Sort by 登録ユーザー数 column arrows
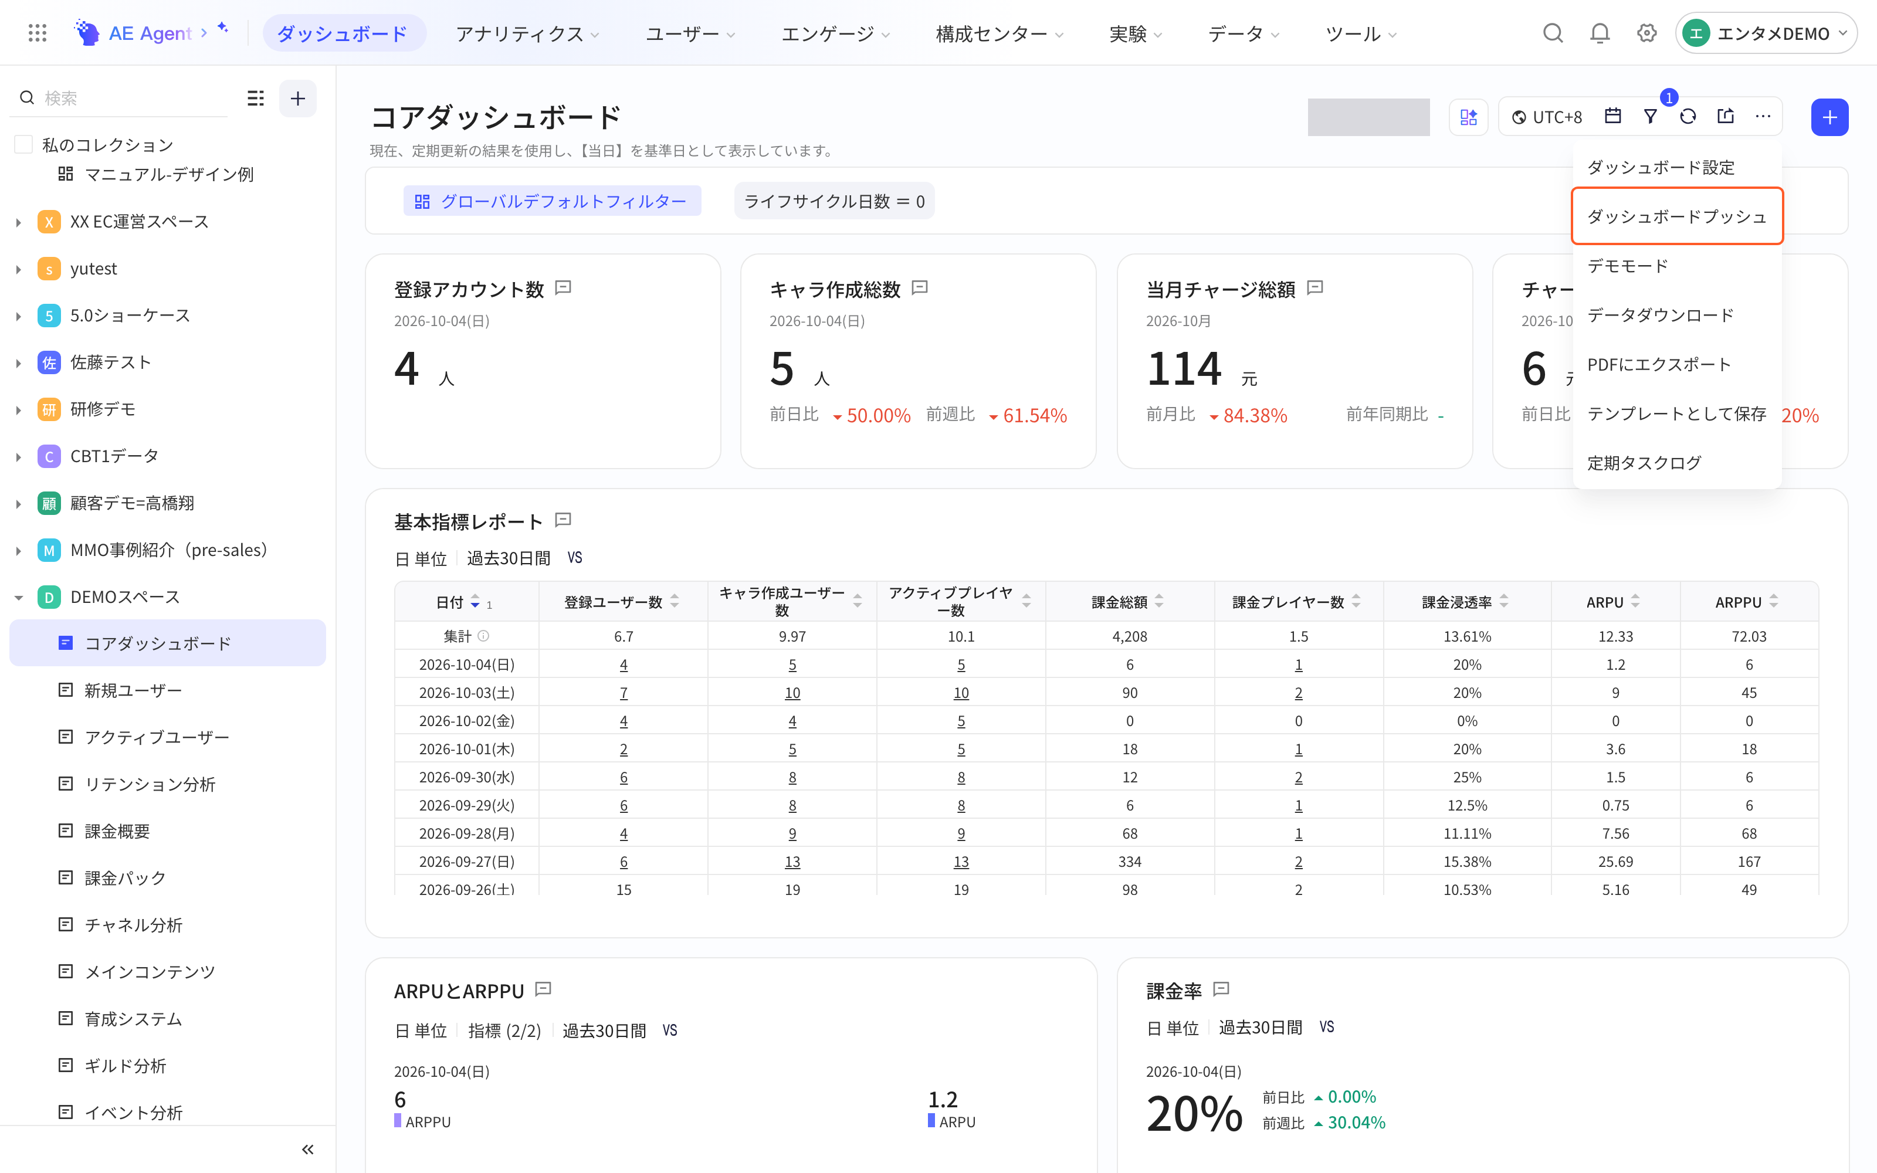 [674, 601]
